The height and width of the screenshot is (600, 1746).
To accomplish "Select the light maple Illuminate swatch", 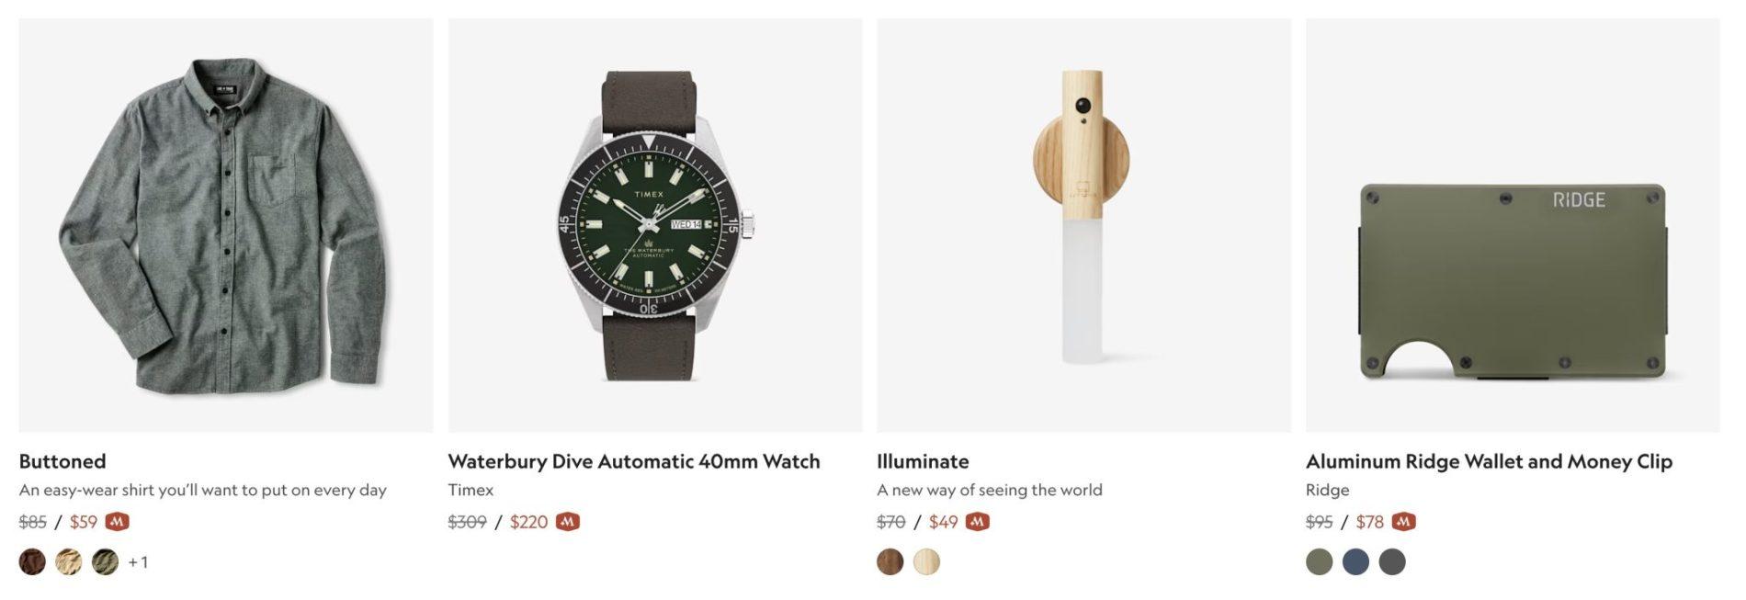I will pos(927,561).
